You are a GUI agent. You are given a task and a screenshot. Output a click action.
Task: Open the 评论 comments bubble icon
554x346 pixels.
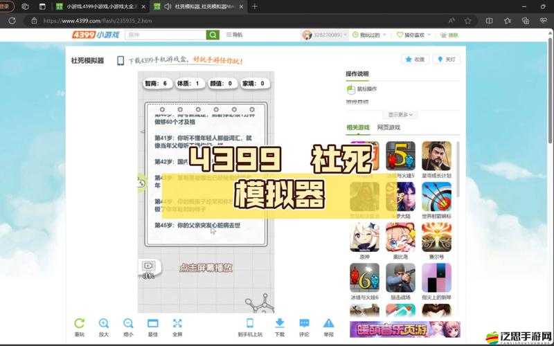[x=304, y=323]
